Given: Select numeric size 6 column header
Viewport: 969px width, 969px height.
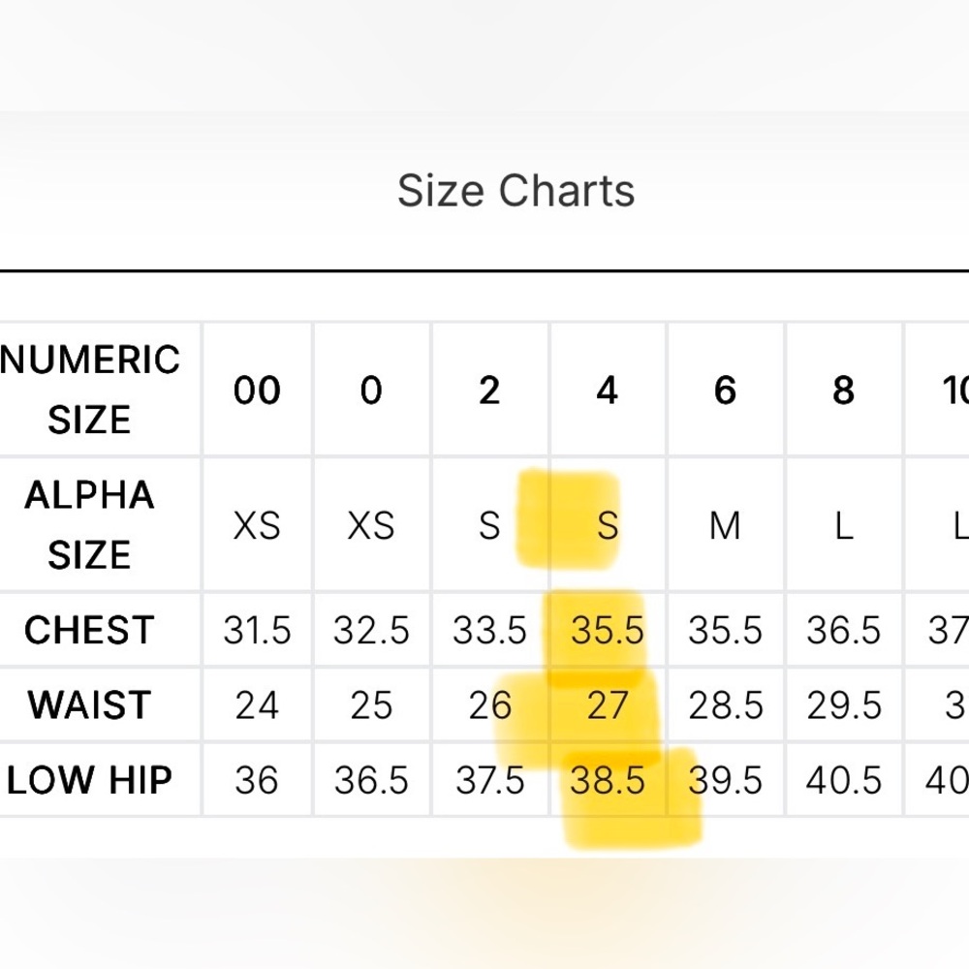Looking at the screenshot, I should pyautogui.click(x=725, y=390).
